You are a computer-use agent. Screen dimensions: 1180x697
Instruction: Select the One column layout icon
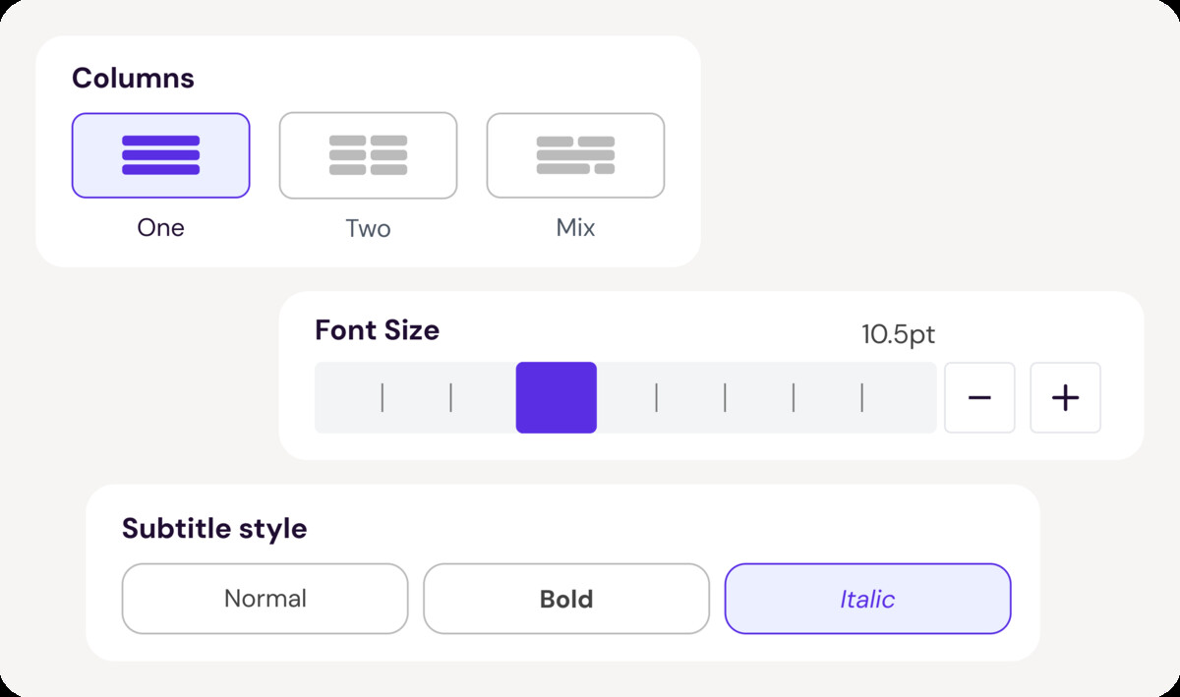pyautogui.click(x=160, y=155)
